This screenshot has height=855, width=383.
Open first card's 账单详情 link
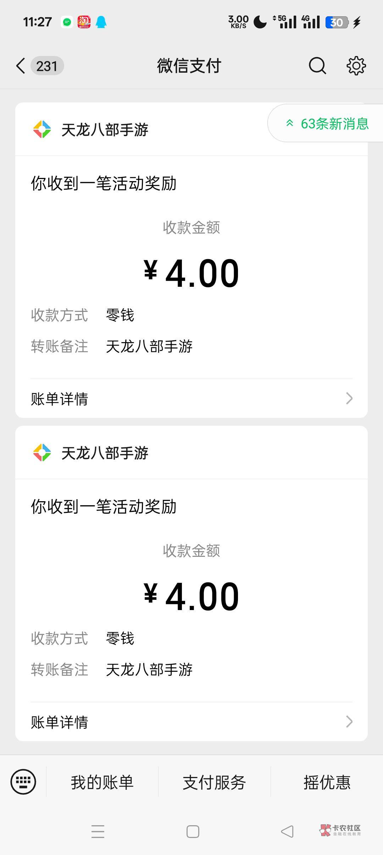coord(60,399)
